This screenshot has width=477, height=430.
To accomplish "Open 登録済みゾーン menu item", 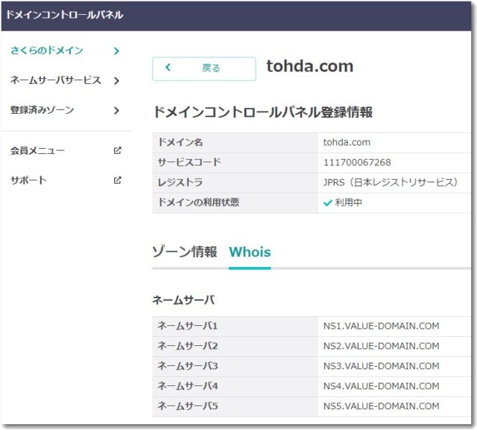I will 42,110.
